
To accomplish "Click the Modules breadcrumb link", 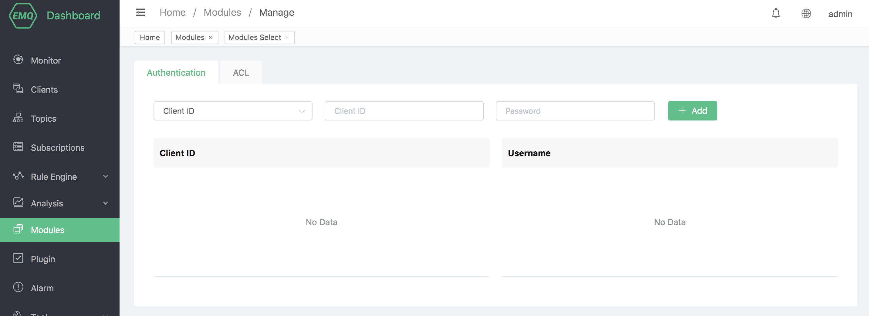I will coord(222,12).
